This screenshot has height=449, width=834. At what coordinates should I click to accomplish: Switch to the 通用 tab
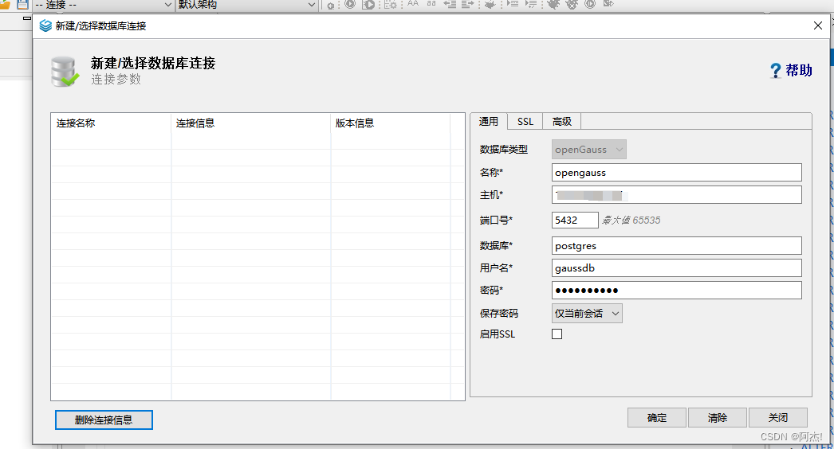(488, 122)
